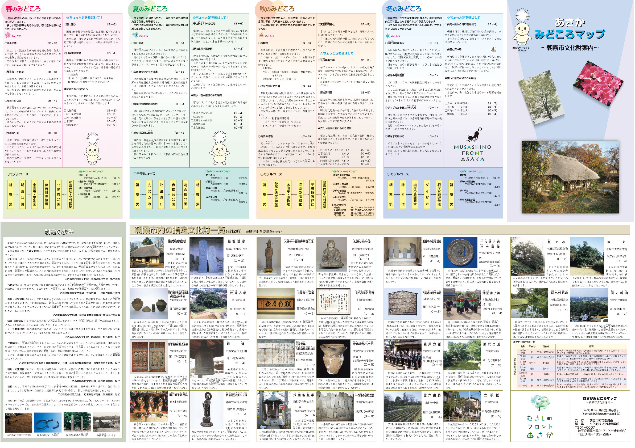Click the autumn みどころ icon

(261, 35)
